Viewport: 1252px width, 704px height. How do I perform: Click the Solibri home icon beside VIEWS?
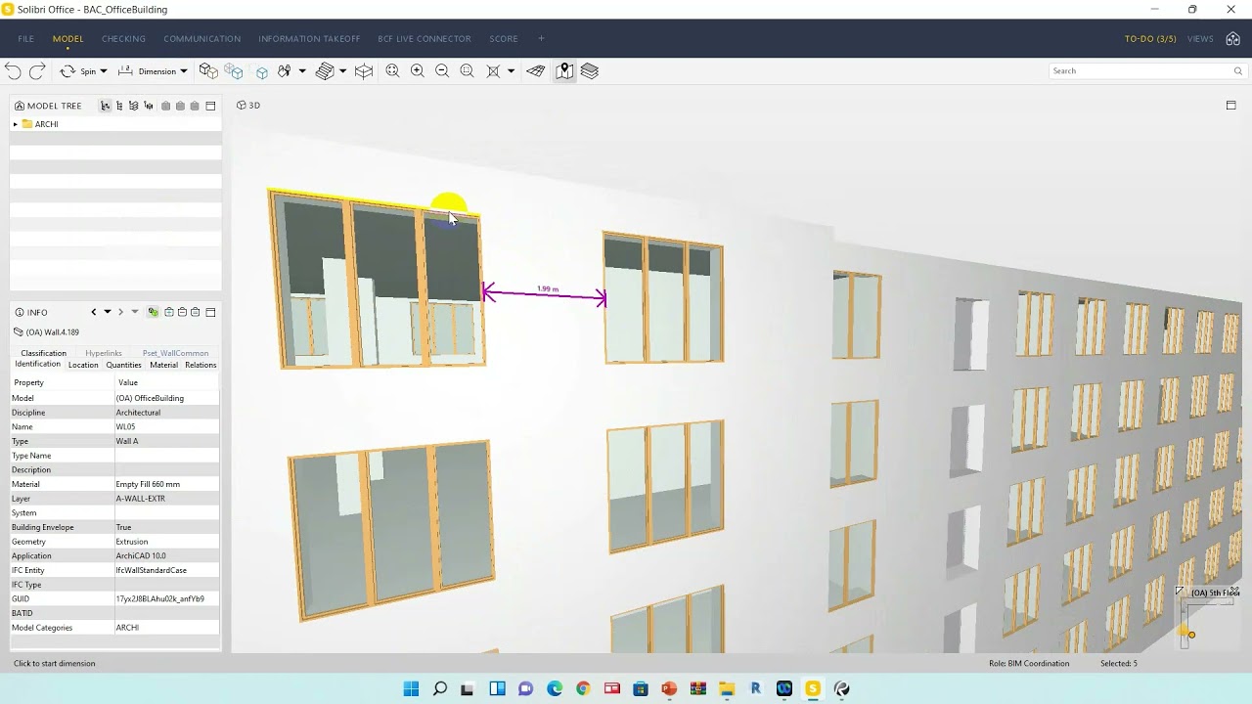coord(1232,39)
